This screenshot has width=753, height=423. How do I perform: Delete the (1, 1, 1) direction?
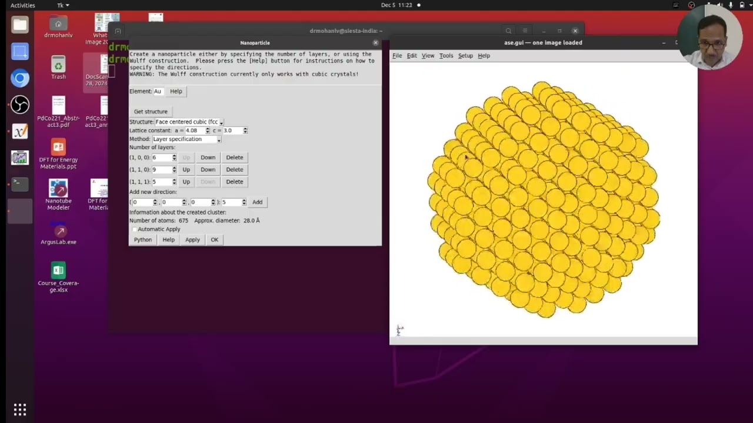click(x=234, y=182)
